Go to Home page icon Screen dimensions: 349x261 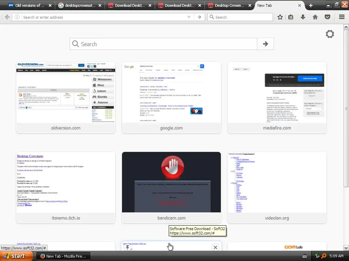[x=315, y=17]
